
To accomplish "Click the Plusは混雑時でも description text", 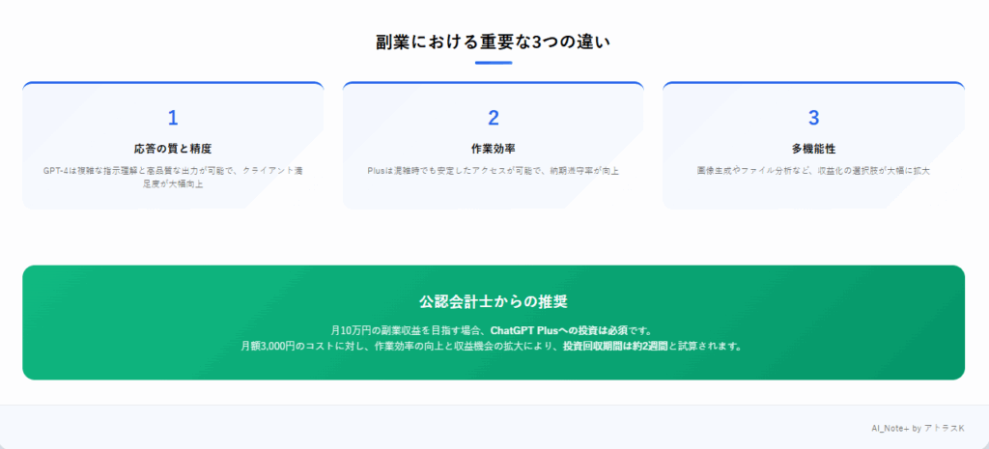I will coord(494,171).
